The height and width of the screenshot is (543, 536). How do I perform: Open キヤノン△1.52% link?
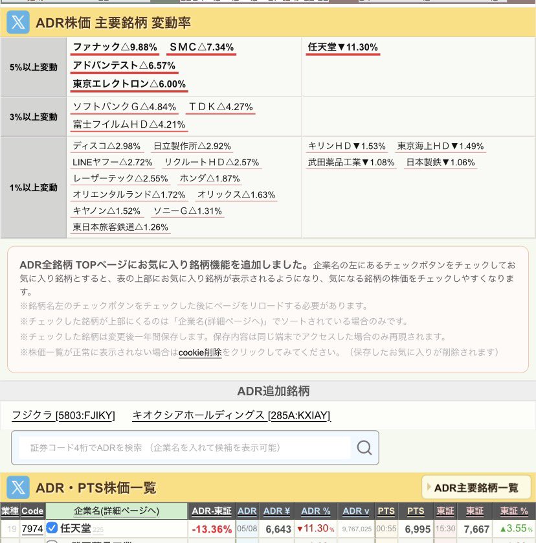pyautogui.click(x=107, y=211)
